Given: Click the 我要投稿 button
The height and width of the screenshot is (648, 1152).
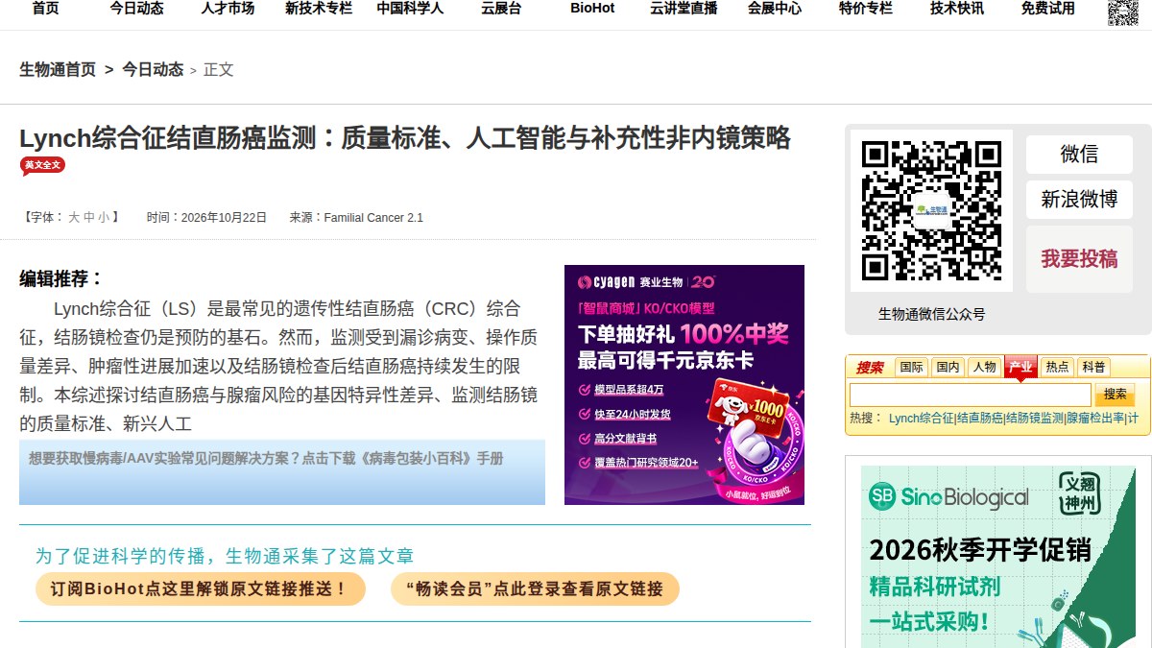Looking at the screenshot, I should 1079,259.
